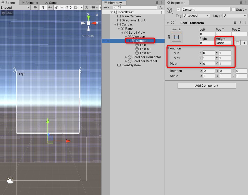
Task: Click Content GameObject cube icon
Action: 170,10
